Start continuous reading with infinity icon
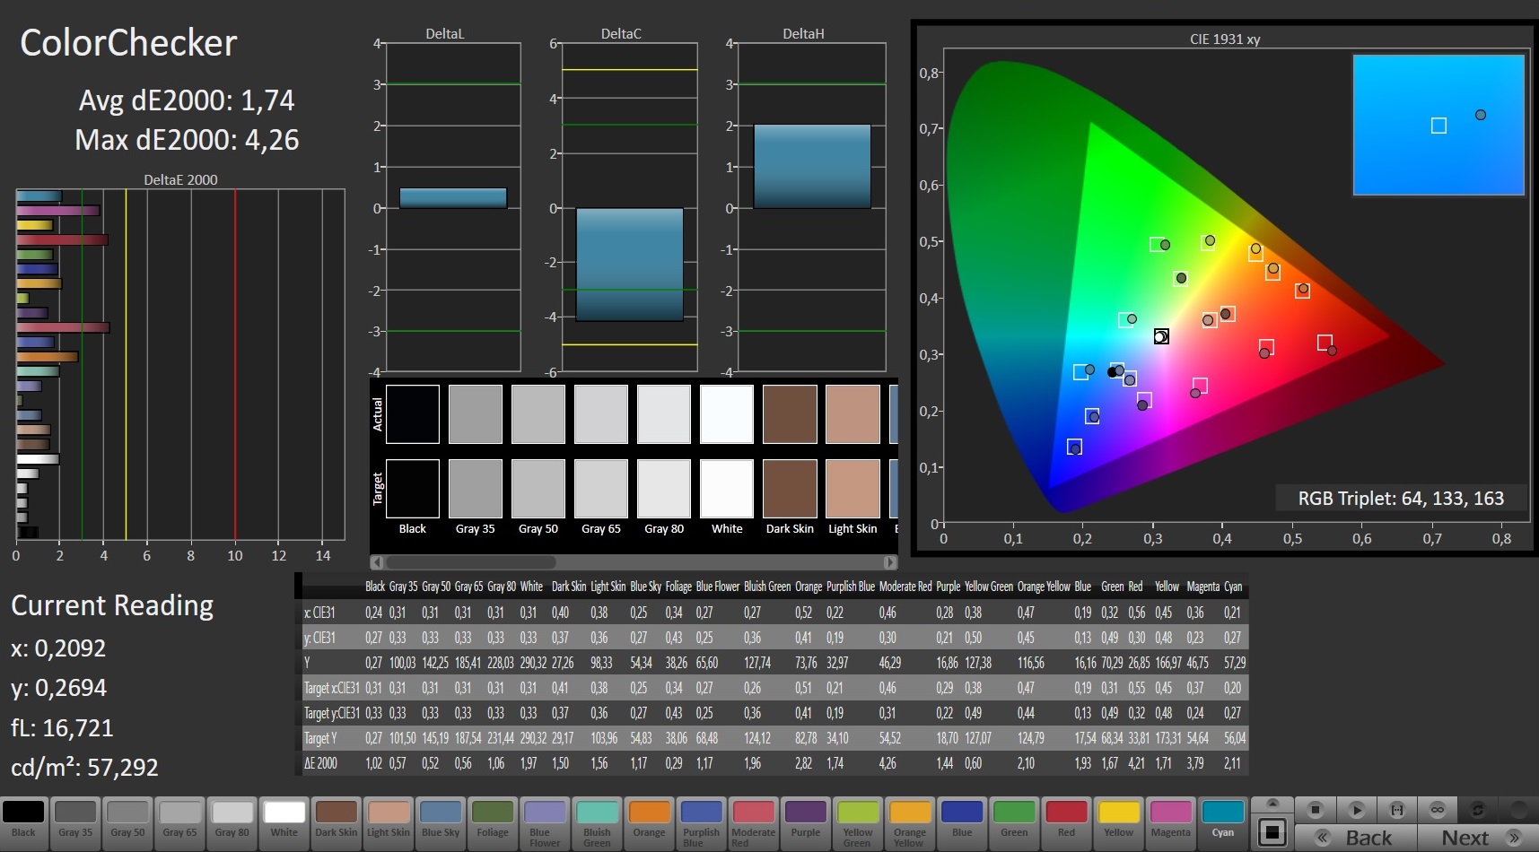 (1437, 810)
